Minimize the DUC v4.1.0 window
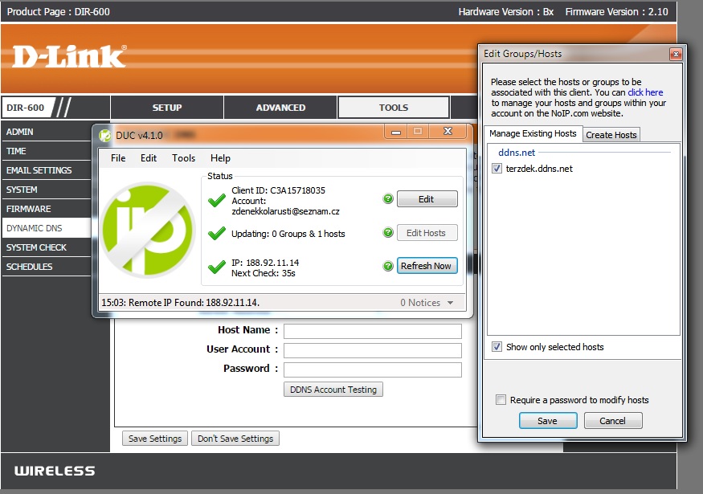Image resolution: width=703 pixels, height=494 pixels. point(396,132)
